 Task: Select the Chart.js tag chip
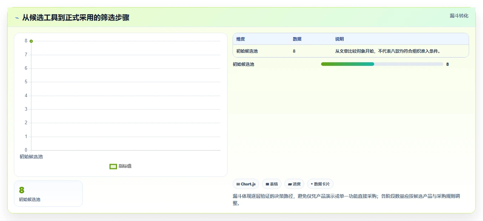click(x=246, y=184)
